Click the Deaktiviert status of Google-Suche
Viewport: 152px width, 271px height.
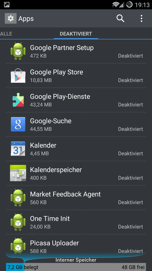click(130, 129)
